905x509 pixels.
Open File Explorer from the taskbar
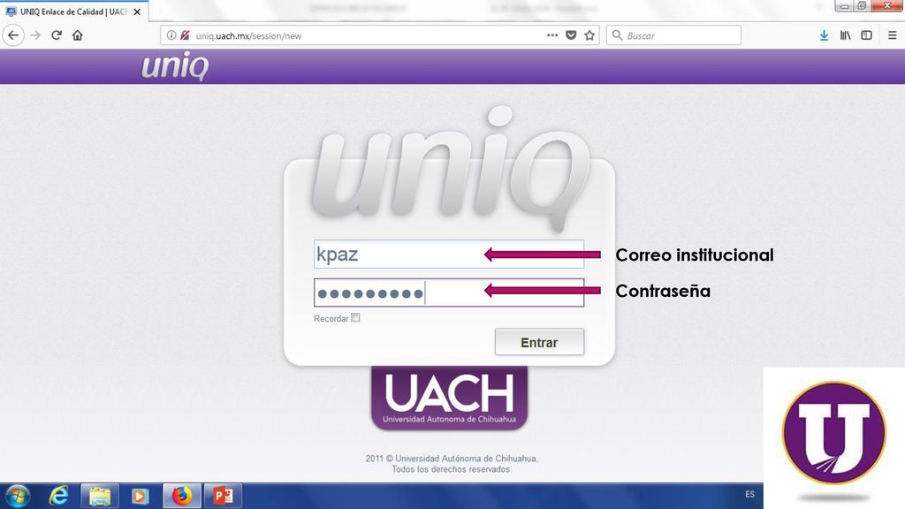pyautogui.click(x=99, y=496)
